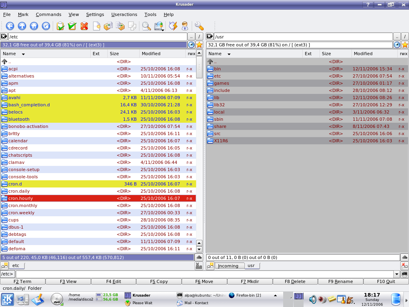Click scroll-down arrow of left panel scrollbar
Screen dimensions: 409x307
point(199,249)
